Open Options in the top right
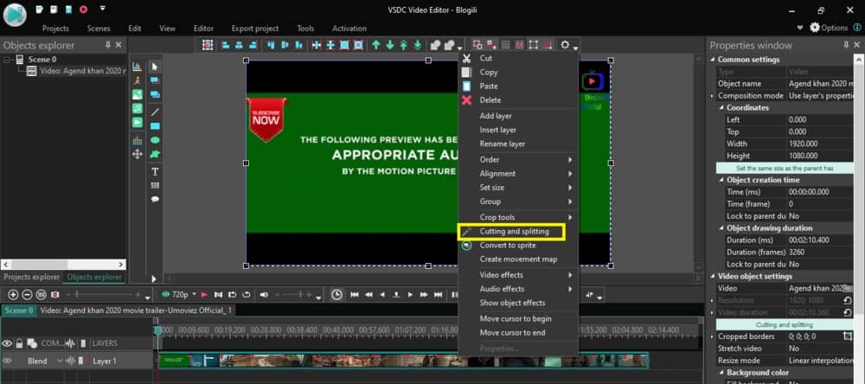 point(829,28)
